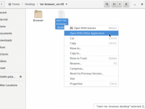
Task: Open Other Locations in sidebar
Action: pos(13,85)
